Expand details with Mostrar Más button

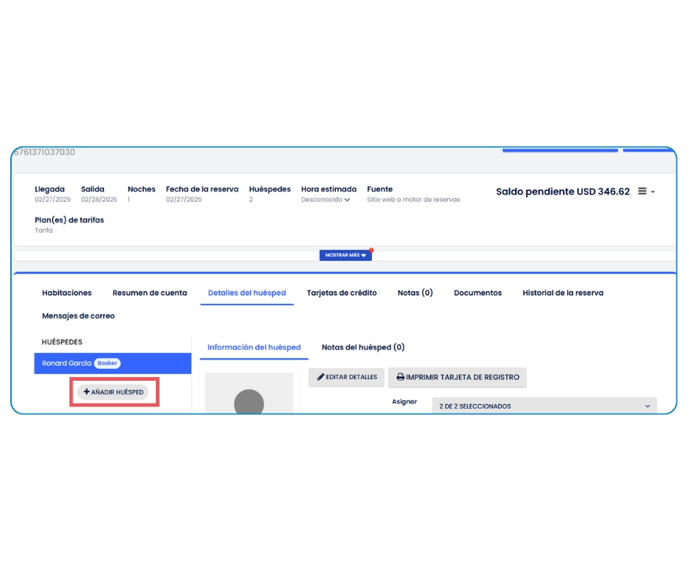click(x=345, y=255)
